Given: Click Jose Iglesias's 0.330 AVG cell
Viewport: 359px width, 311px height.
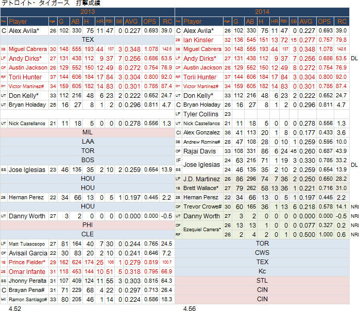Looking at the screenshot, I should (307, 161).
